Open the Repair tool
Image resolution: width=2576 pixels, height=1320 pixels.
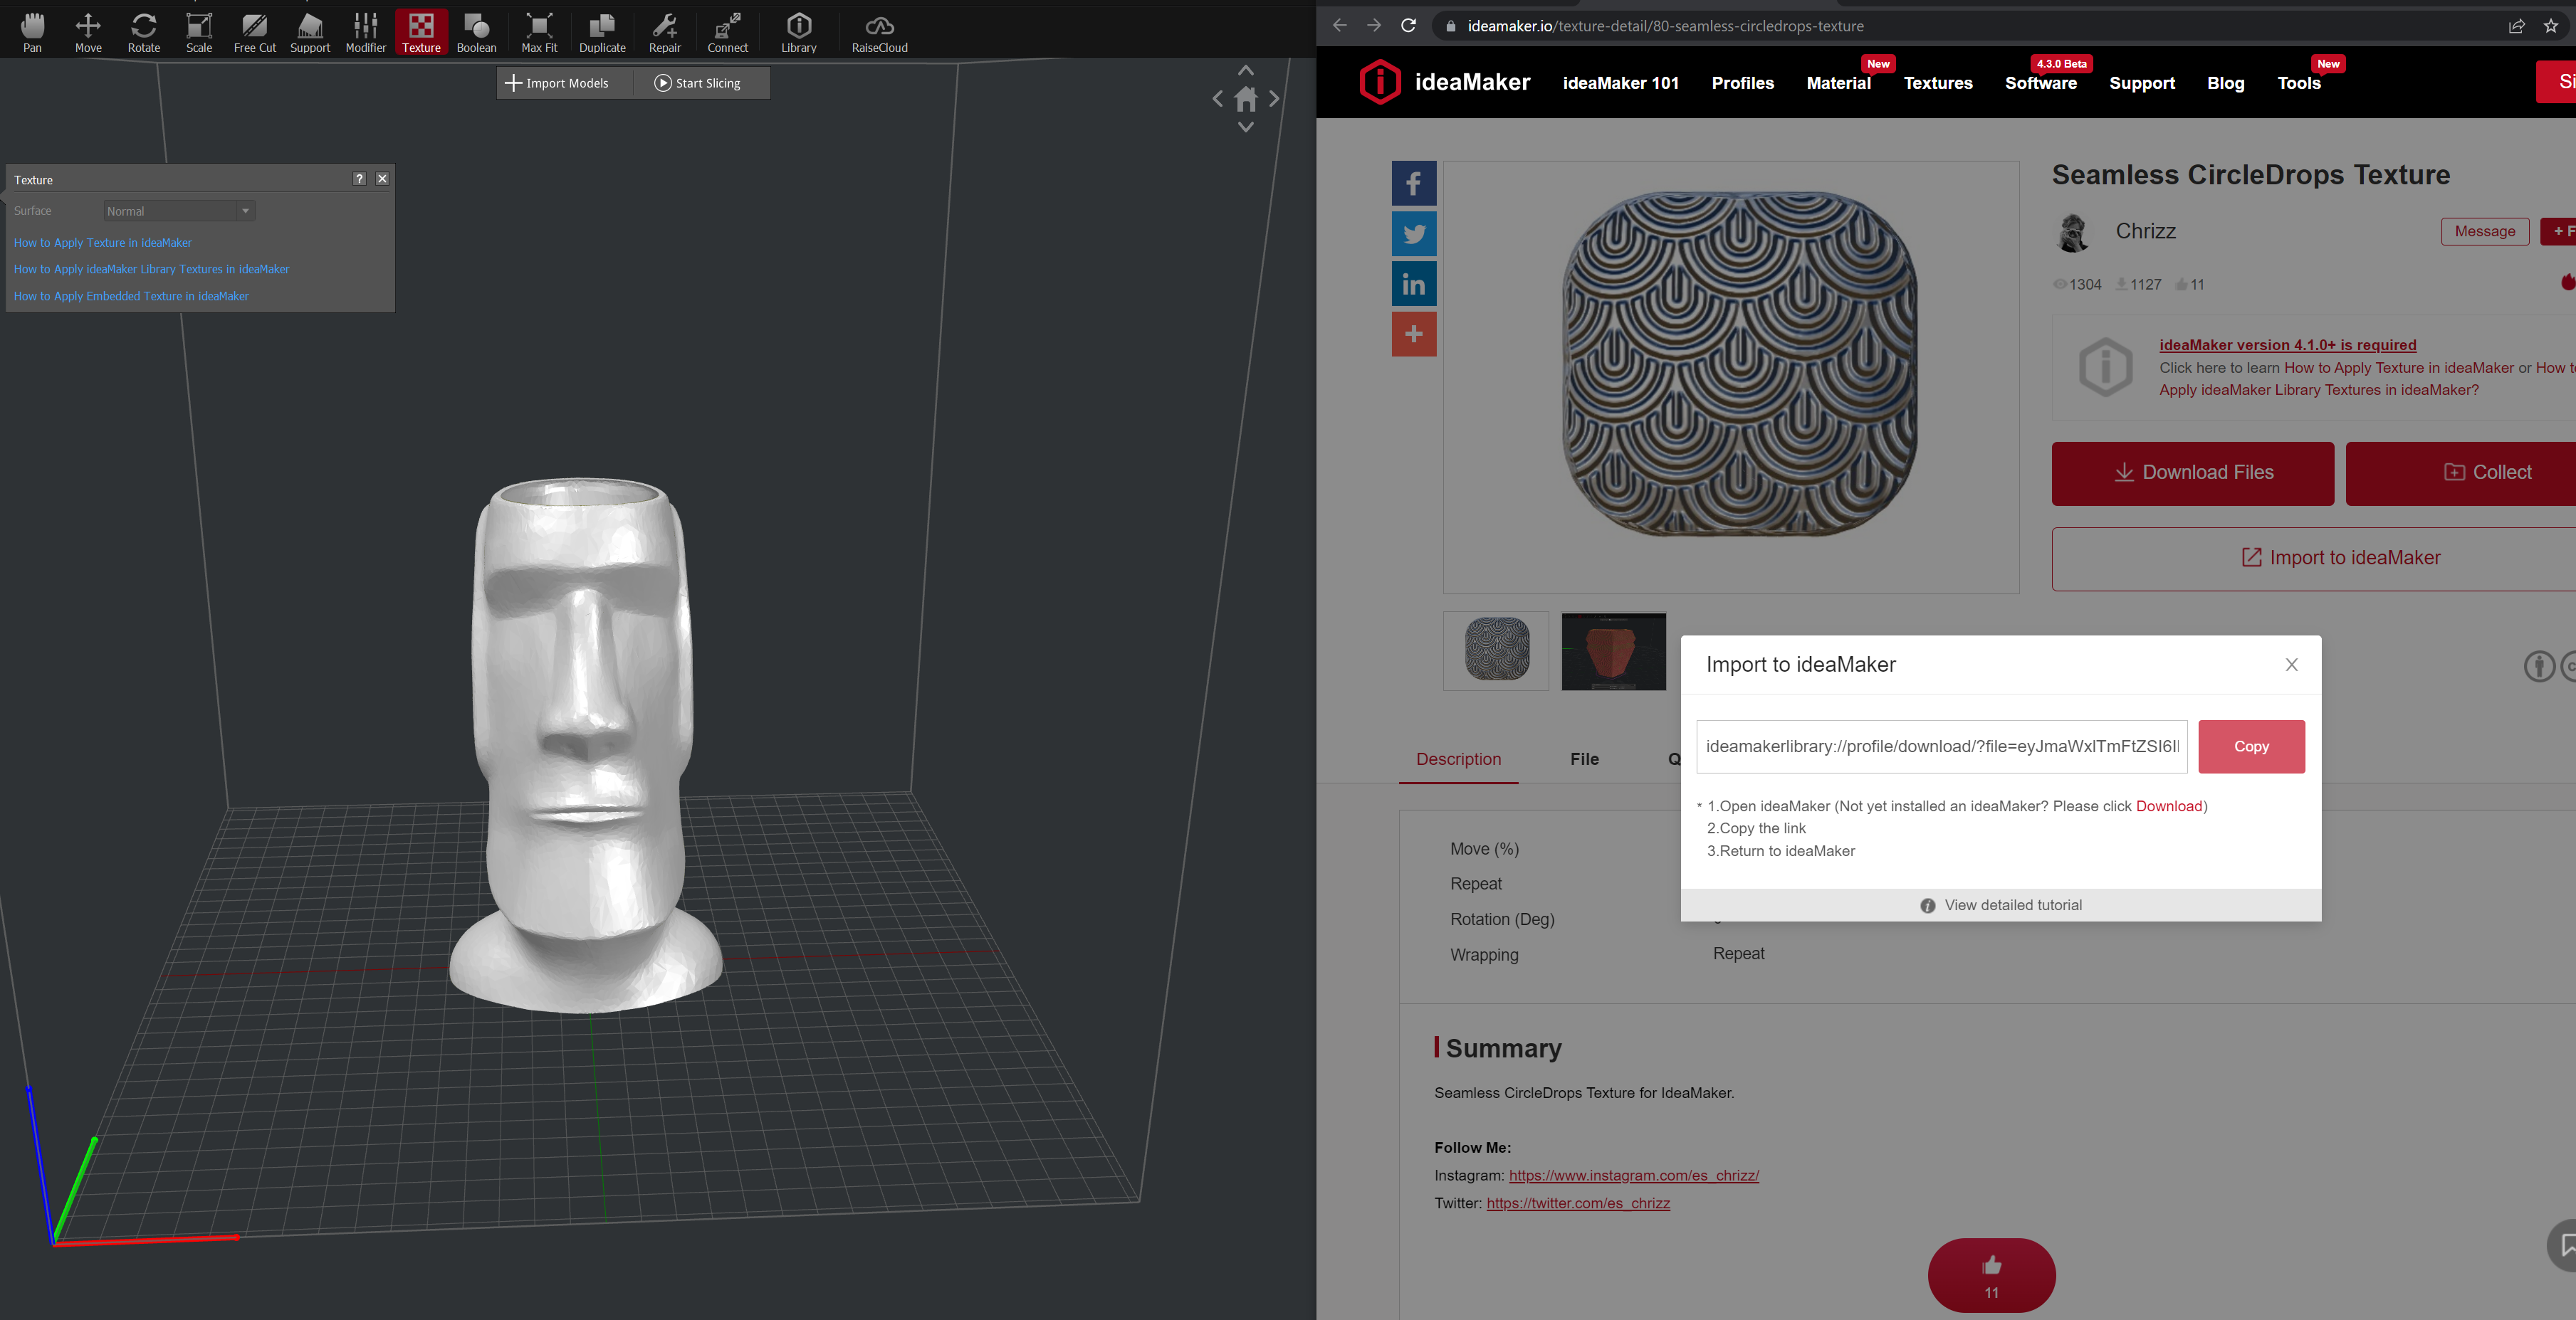pos(665,33)
